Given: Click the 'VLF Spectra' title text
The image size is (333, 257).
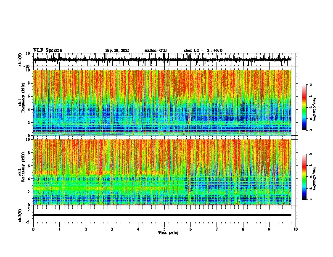Looking at the screenshot, I should [48, 50].
